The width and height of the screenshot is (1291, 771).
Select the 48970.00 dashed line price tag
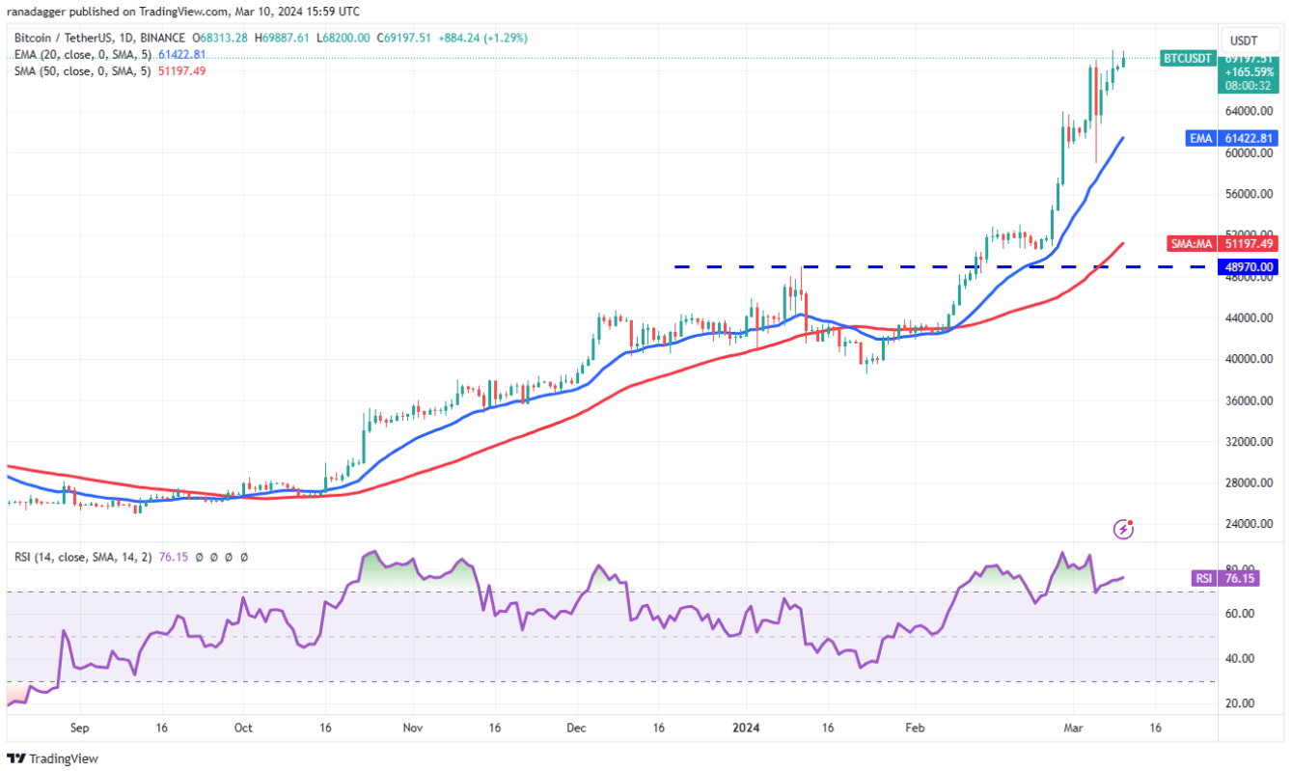click(x=1250, y=266)
